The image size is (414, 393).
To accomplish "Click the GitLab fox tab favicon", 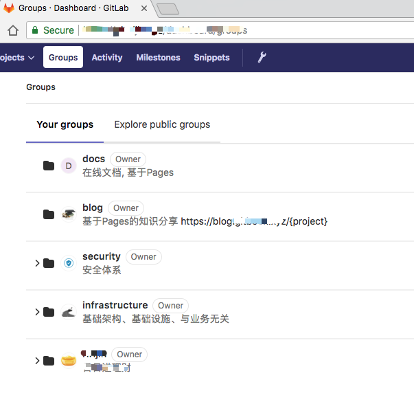I will click(x=9, y=9).
